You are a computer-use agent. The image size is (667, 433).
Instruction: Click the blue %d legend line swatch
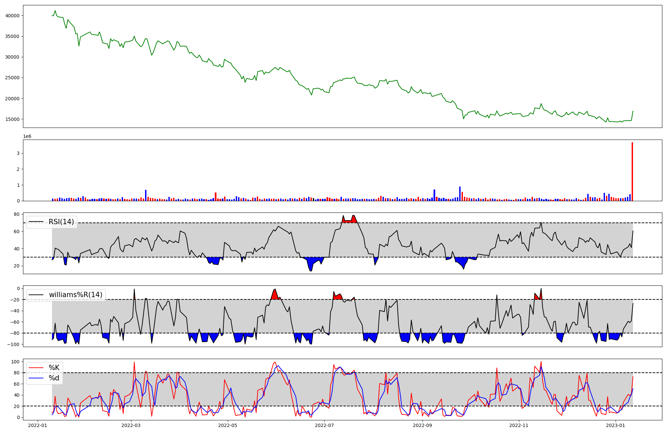point(36,378)
